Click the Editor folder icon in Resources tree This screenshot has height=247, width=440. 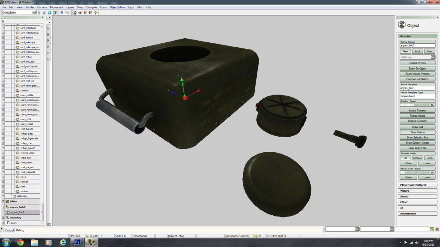coord(7,201)
